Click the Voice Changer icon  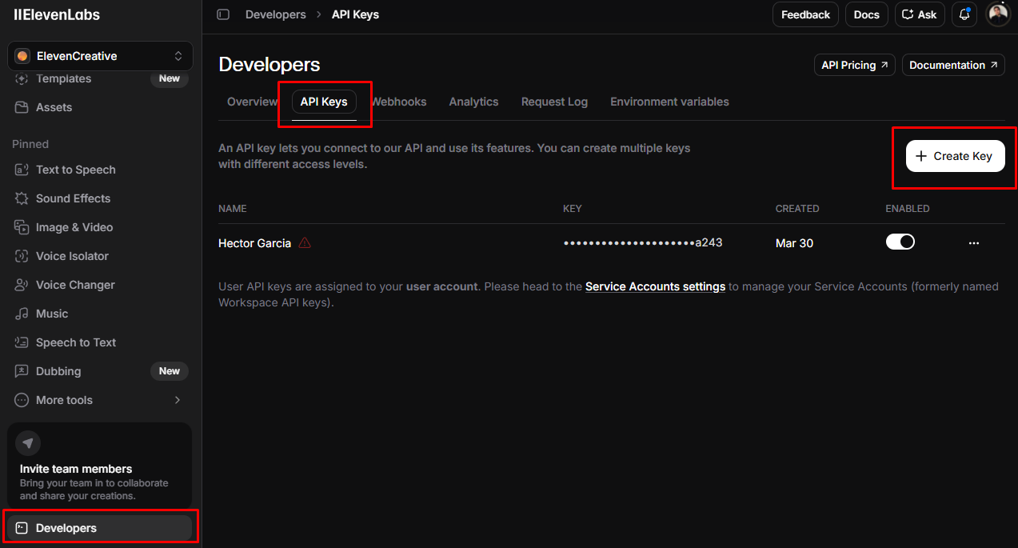pyautogui.click(x=22, y=285)
